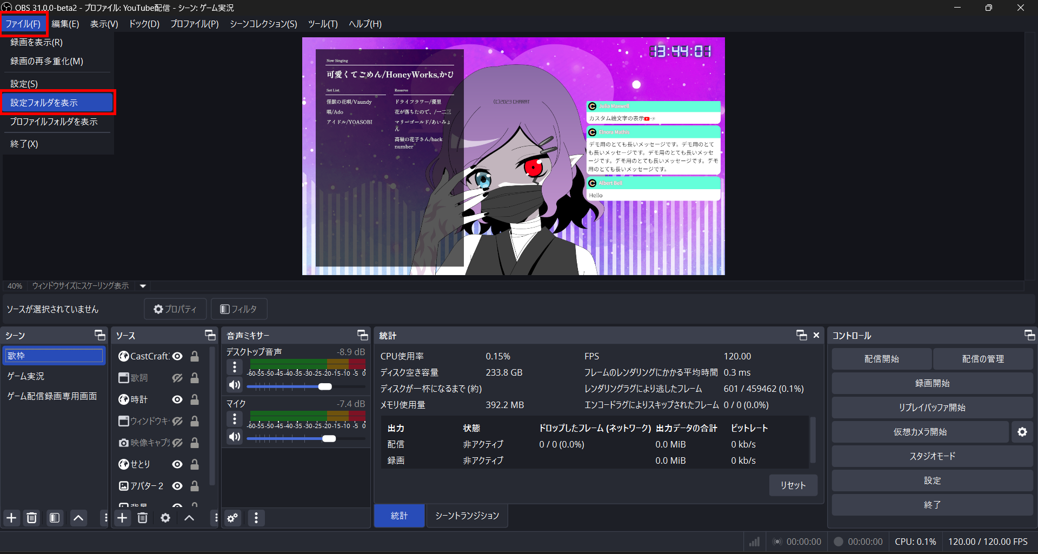
Task: Move the scene up with the arrow icon
Action: [x=78, y=518]
